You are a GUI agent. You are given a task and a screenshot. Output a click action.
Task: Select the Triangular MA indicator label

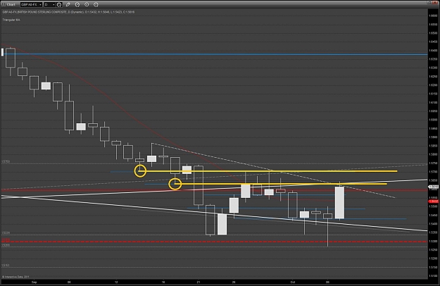coord(11,20)
